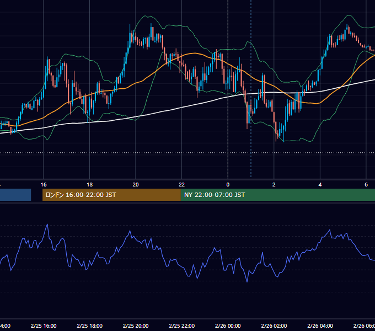Viewport: 375px width, 331px height.
Task: Click hour label 4 on the price chart axis
Action: pyautogui.click(x=320, y=185)
